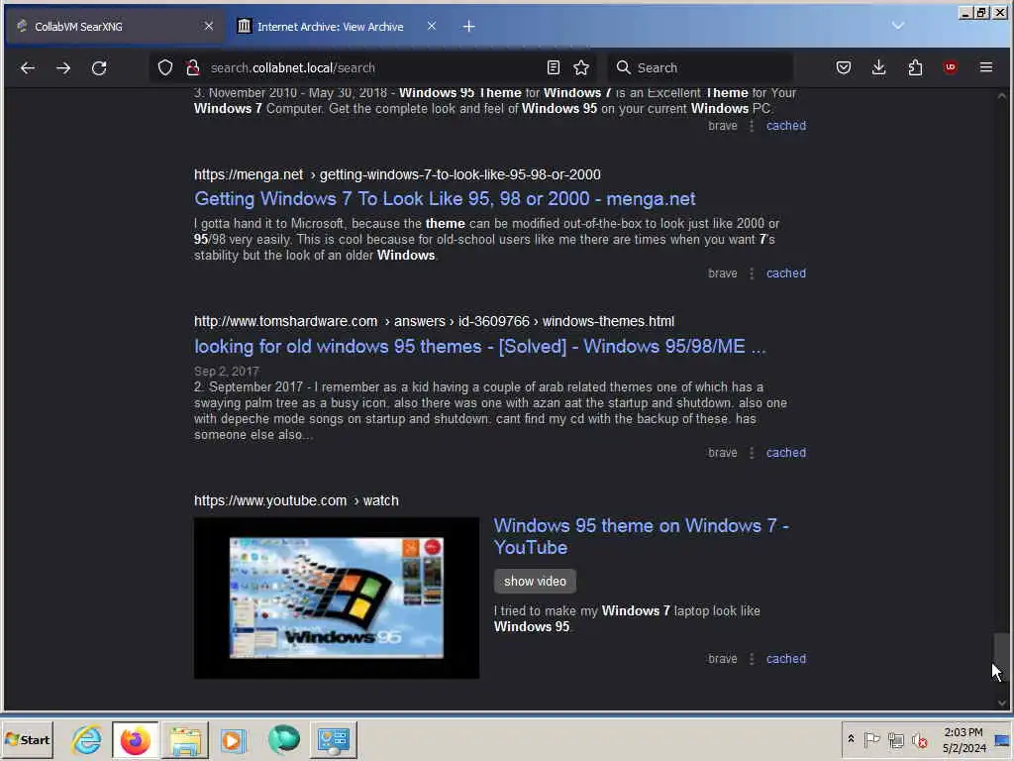Image resolution: width=1014 pixels, height=761 pixels.
Task: Switch to the CollabVM SearXNG tab
Action: click(115, 27)
